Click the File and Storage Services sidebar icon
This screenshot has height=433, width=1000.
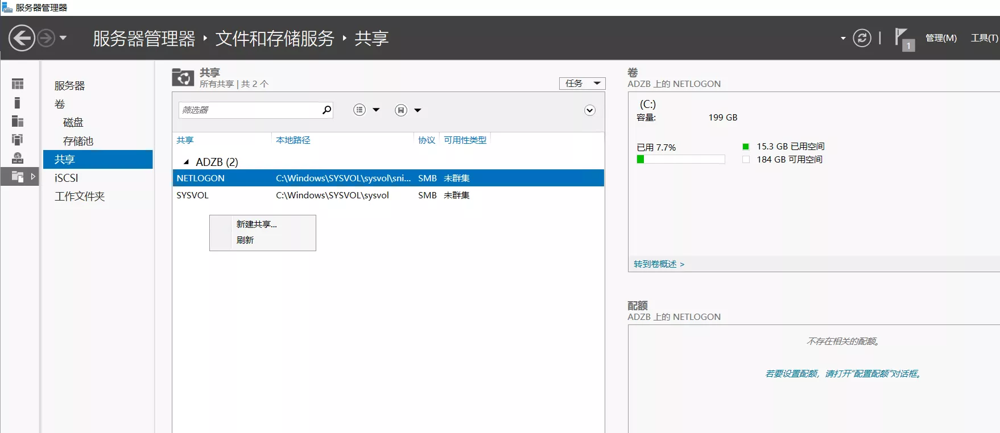(x=18, y=177)
